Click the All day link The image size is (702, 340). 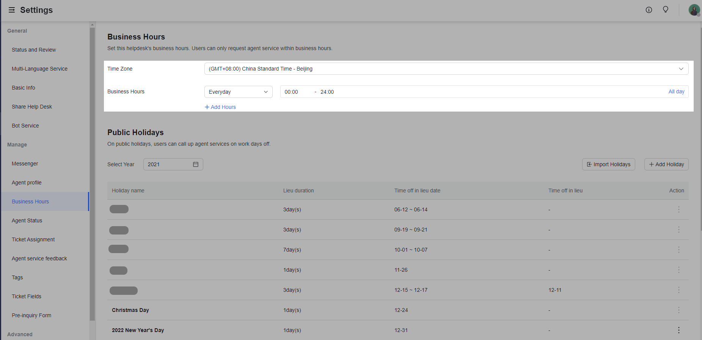coord(676,92)
